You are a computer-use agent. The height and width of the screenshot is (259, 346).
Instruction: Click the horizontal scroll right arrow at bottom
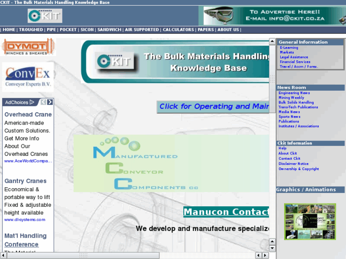tap(266, 256)
